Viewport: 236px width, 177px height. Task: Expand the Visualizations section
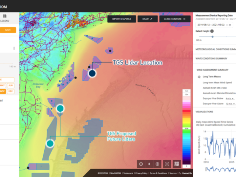(204, 112)
